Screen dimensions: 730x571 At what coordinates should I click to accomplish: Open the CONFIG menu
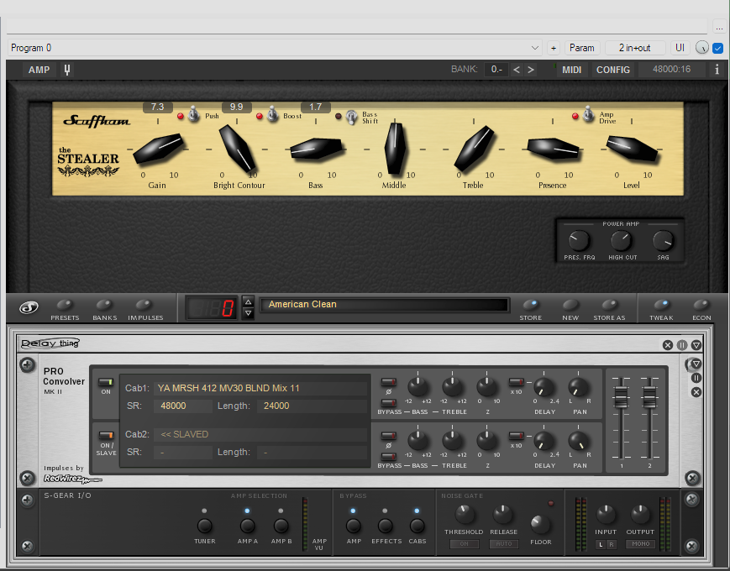tap(613, 70)
